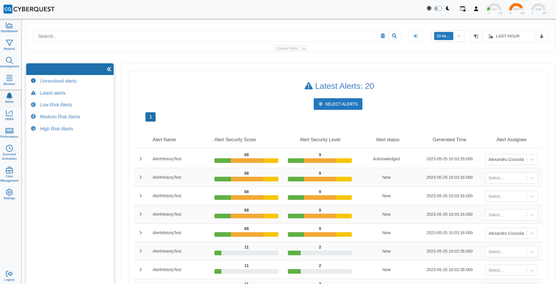Screen dimensions: 556x284
Task: Click timestamp 2023-05-25 10:03:29.000
Action: (x=449, y=159)
